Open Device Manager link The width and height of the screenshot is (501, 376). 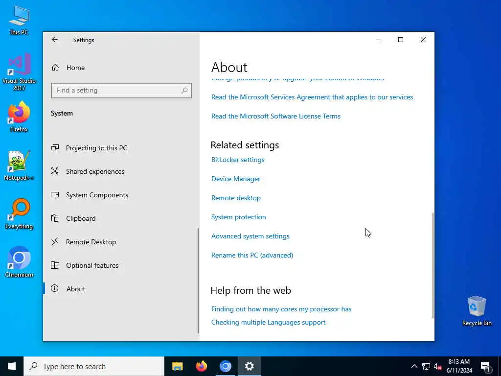[236, 179]
